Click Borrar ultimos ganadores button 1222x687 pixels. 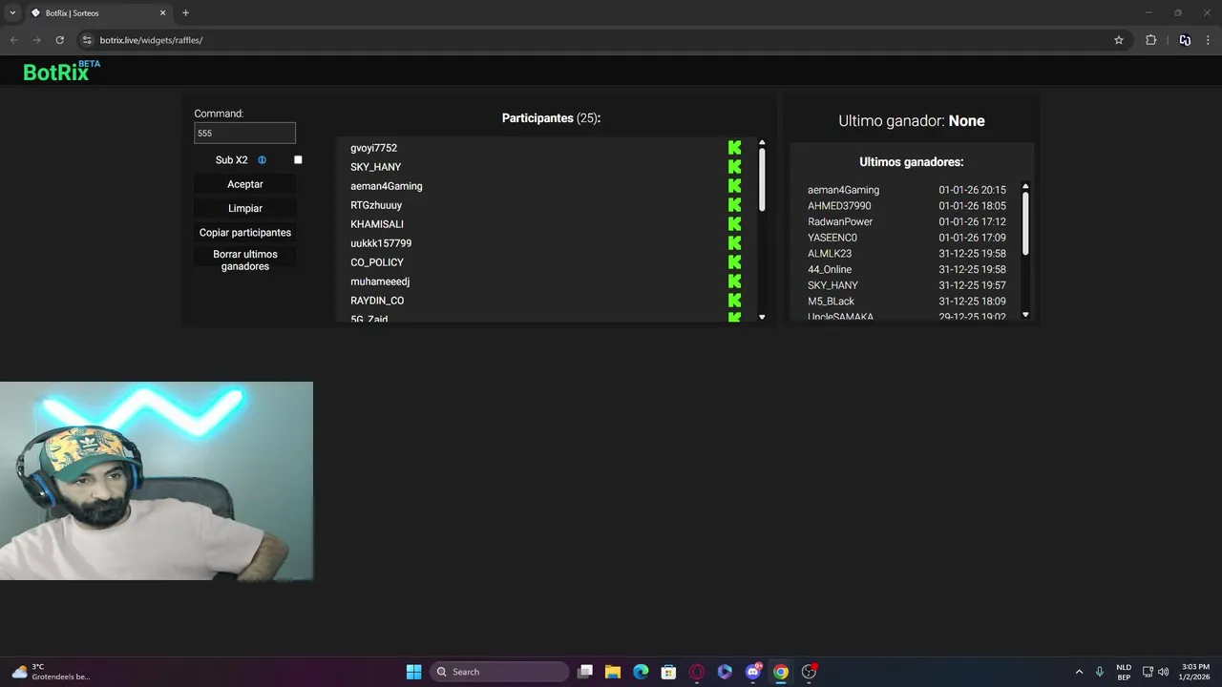click(x=245, y=260)
